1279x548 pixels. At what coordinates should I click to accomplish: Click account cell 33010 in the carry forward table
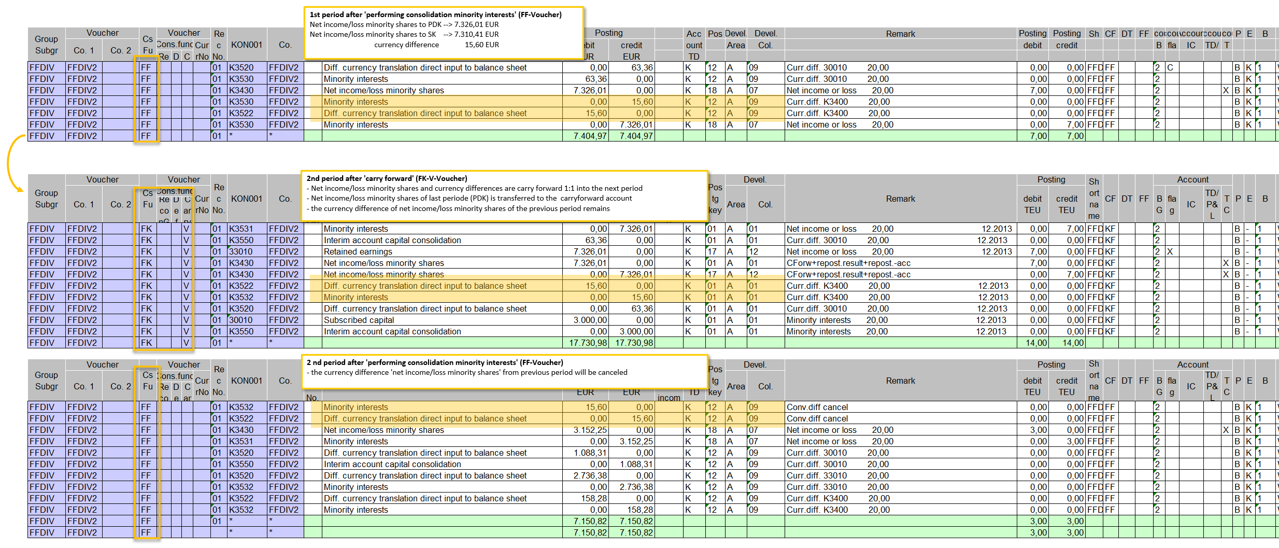coord(247,251)
